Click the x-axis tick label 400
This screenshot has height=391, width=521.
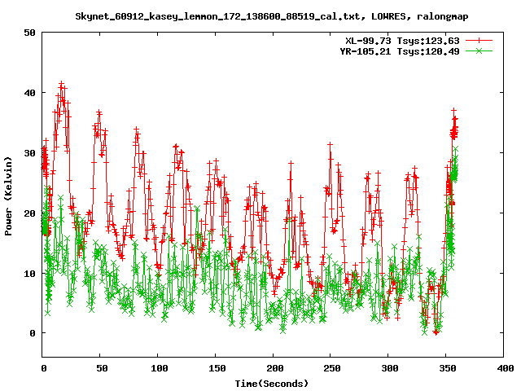tap(506, 368)
